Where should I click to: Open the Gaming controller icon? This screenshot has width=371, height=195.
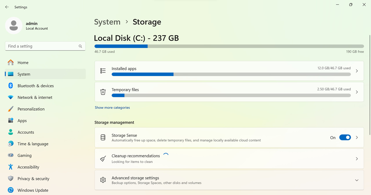pos(11,155)
